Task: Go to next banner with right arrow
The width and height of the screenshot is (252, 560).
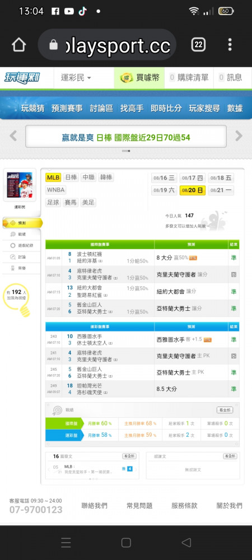Action: [x=239, y=136]
